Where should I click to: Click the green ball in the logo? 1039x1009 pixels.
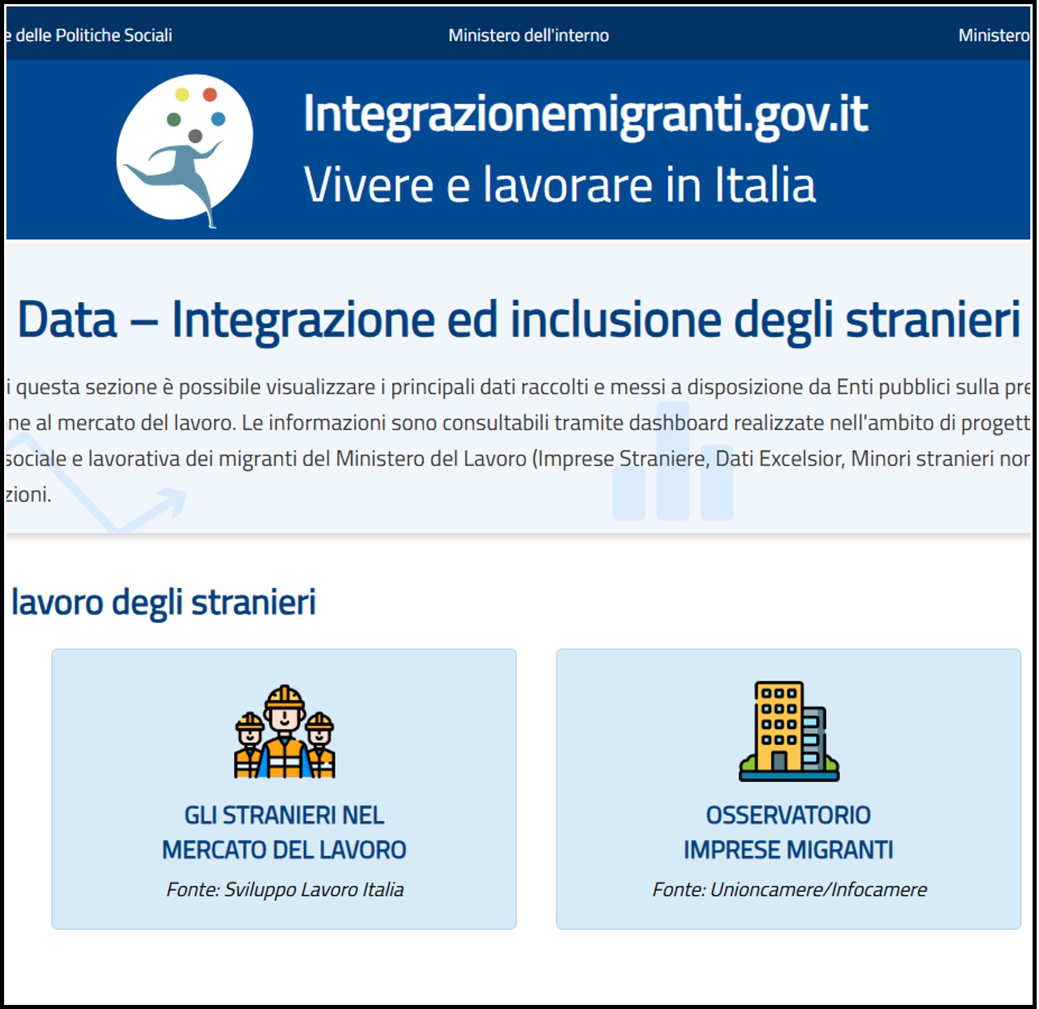pos(174,120)
